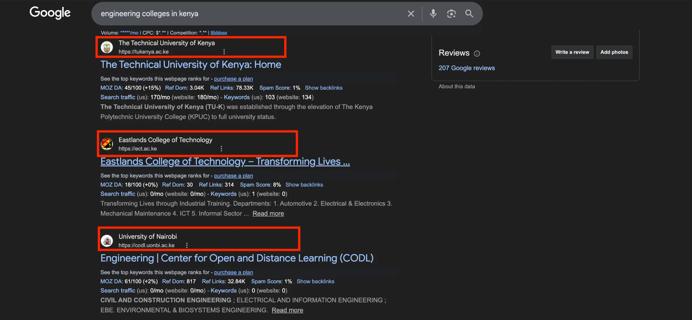
Task: Click the Reviews info icon
Action: [x=477, y=53]
